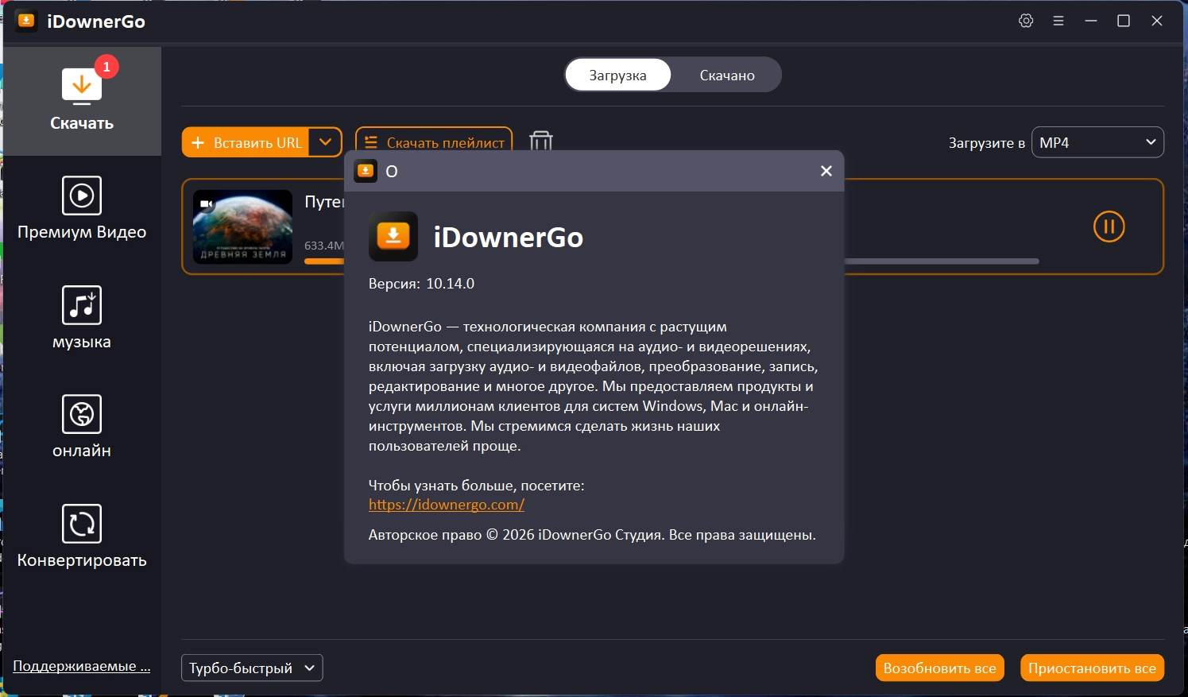Close the About dialog
1188x697 pixels.
pyautogui.click(x=826, y=171)
